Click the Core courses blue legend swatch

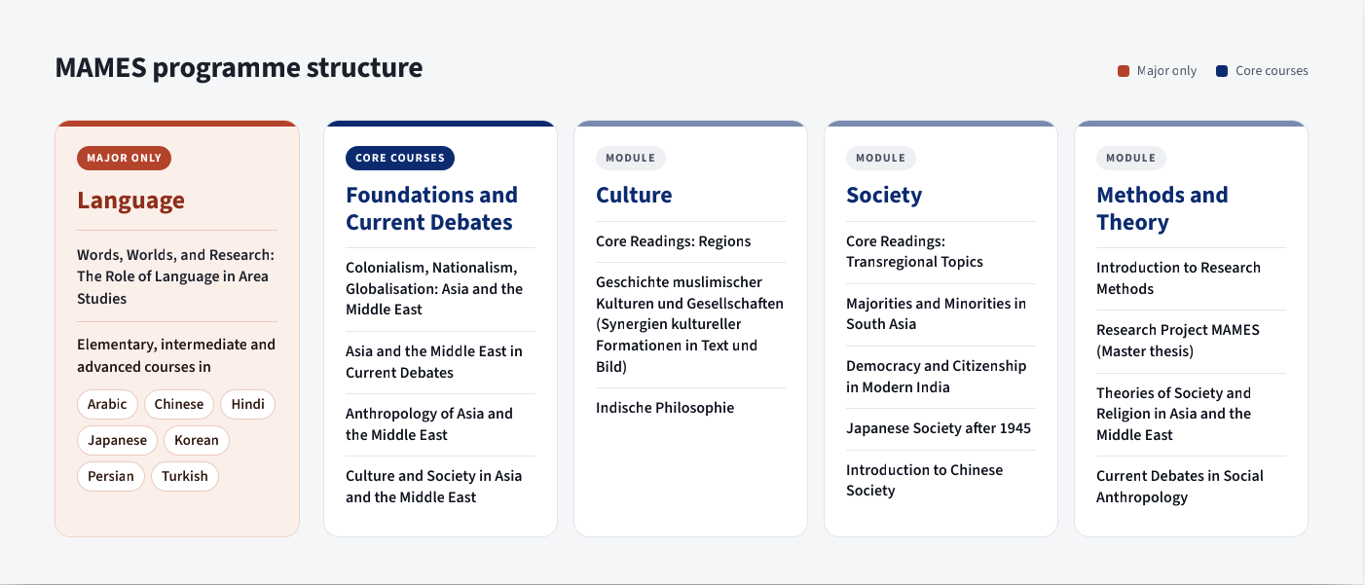point(1222,71)
